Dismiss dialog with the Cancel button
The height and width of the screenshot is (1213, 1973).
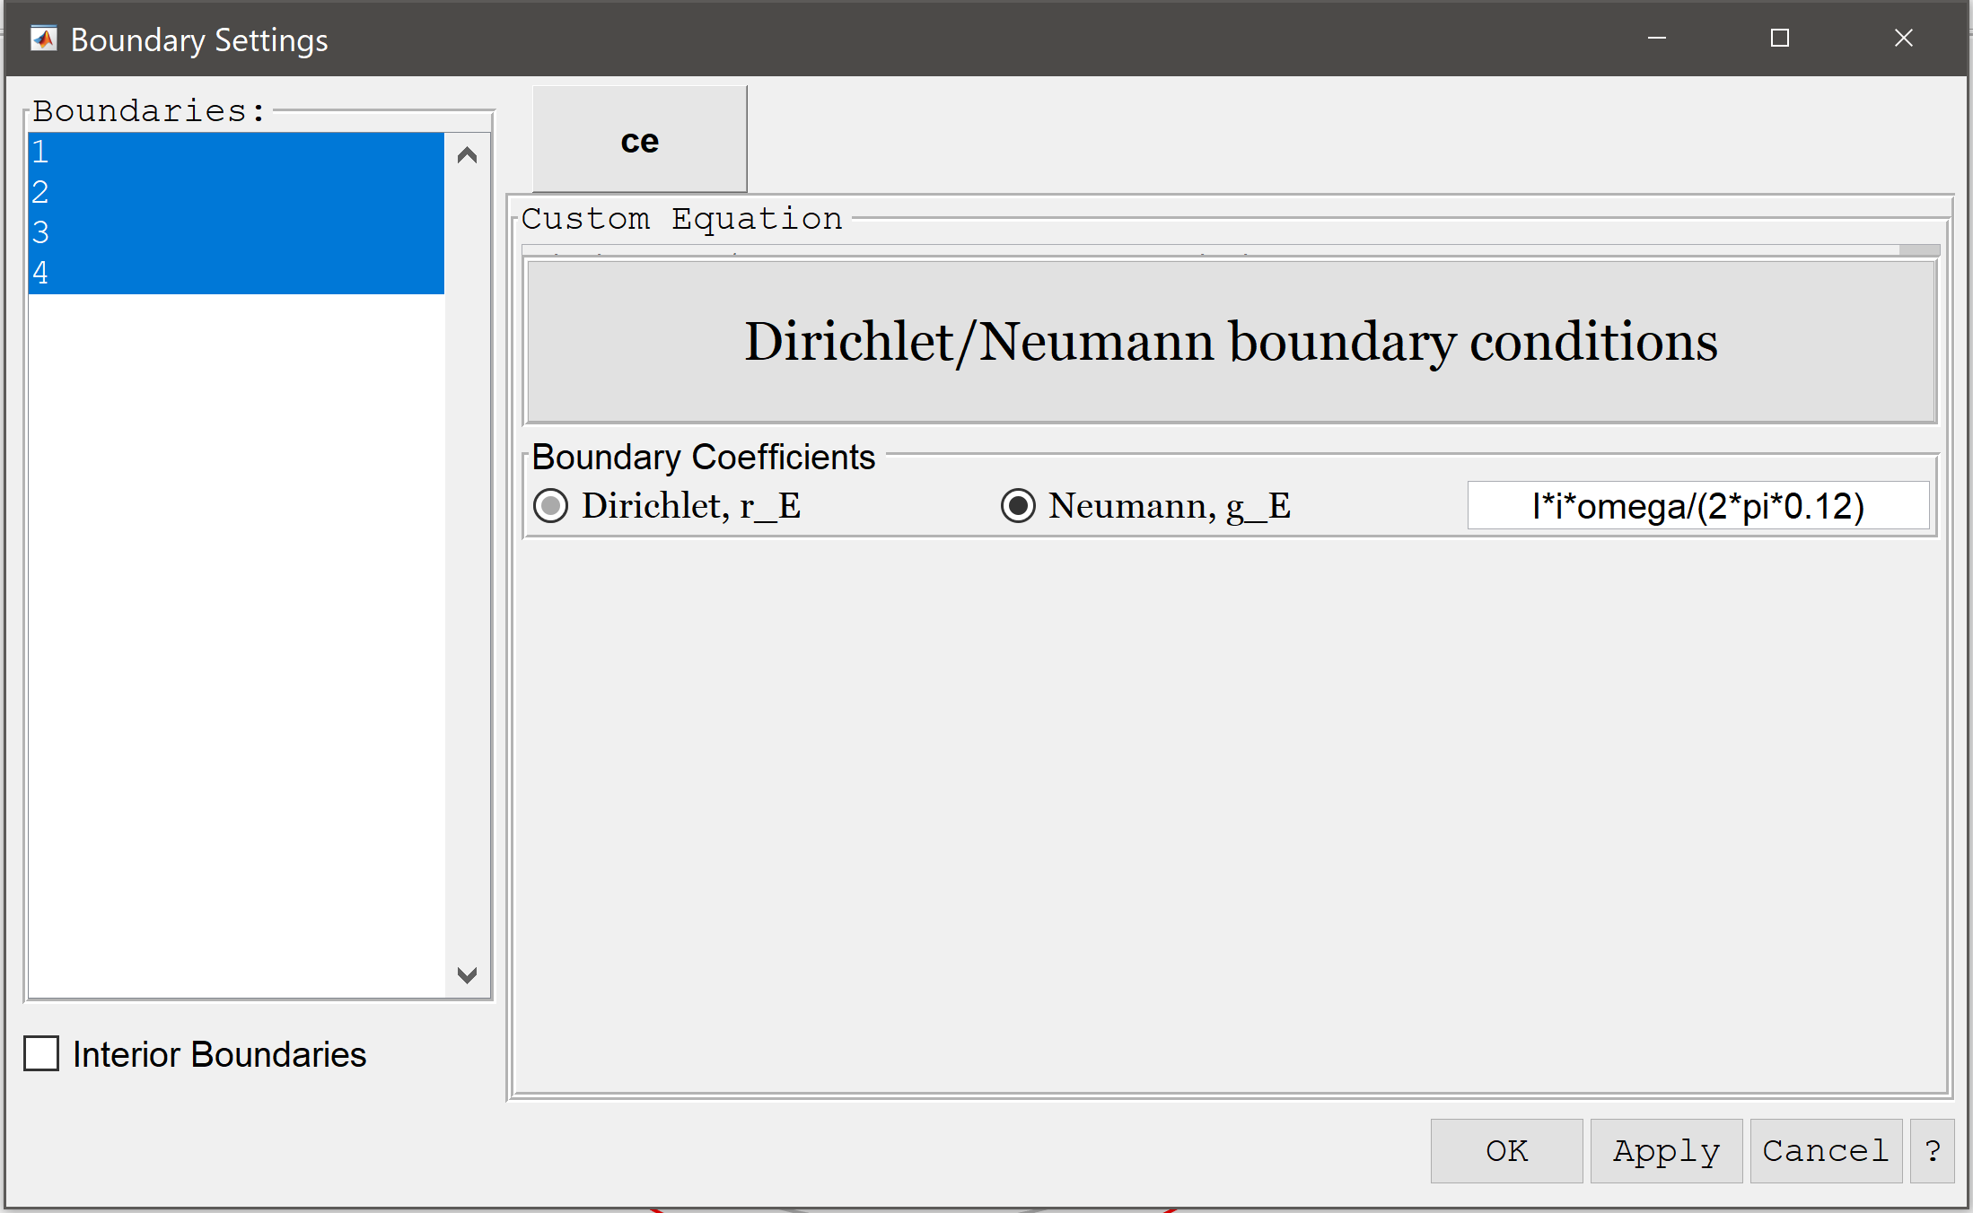[x=1826, y=1150]
